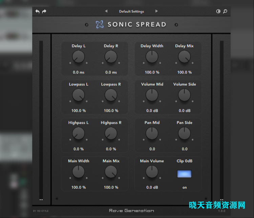254x218 pixels.
Task: Click the Volume Mid knob
Action: coord(152,95)
